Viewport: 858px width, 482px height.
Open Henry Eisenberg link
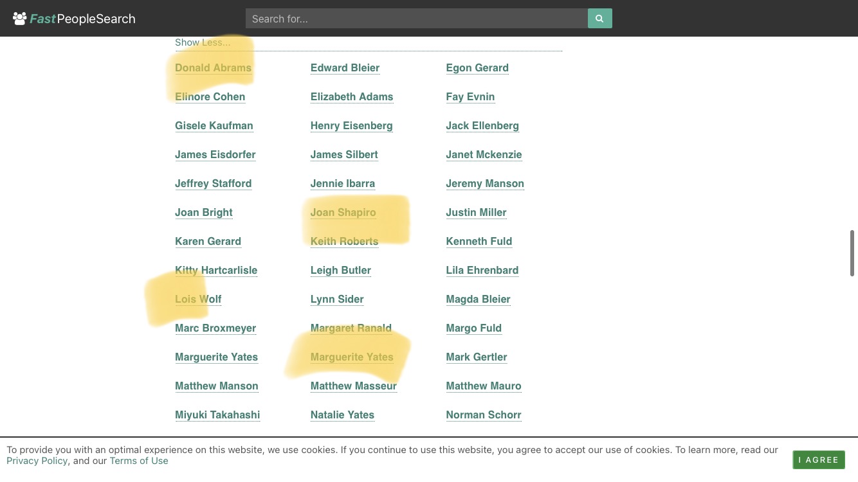tap(351, 125)
